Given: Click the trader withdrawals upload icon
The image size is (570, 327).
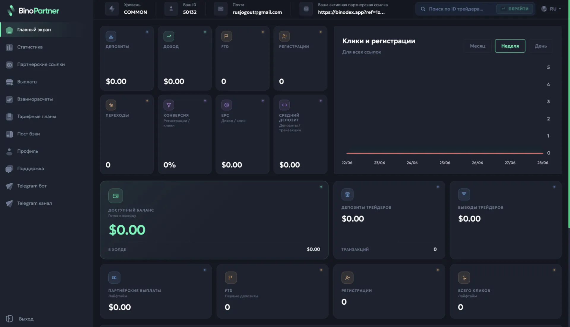Looking at the screenshot, I should [x=464, y=194].
